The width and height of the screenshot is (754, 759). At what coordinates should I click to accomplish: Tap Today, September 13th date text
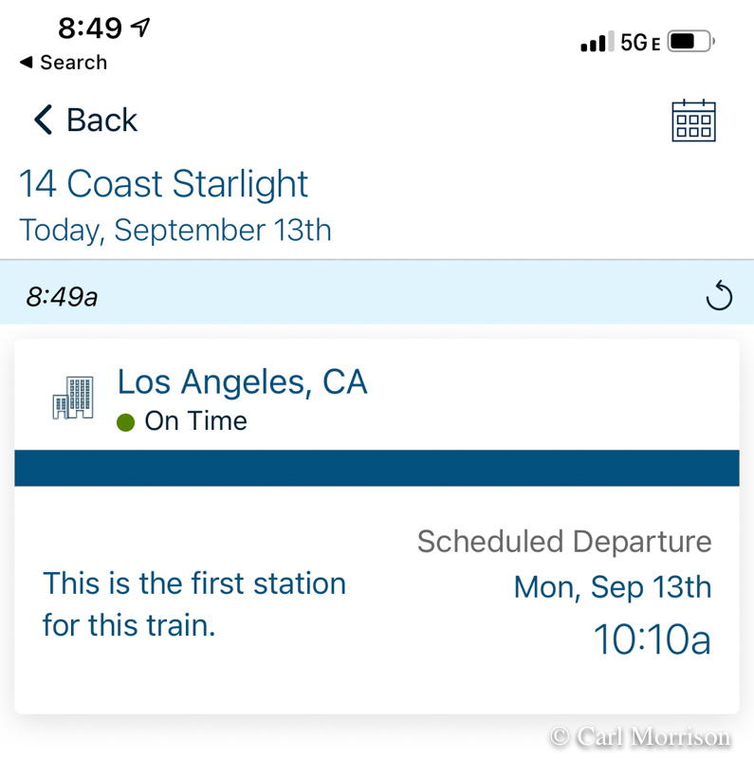[x=175, y=231]
